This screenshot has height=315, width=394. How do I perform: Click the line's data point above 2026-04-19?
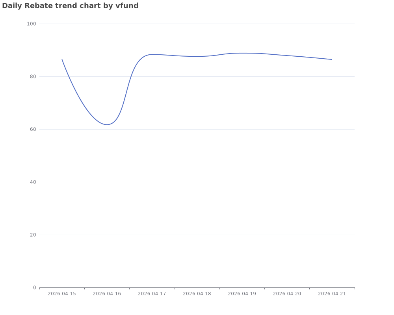[x=242, y=53]
